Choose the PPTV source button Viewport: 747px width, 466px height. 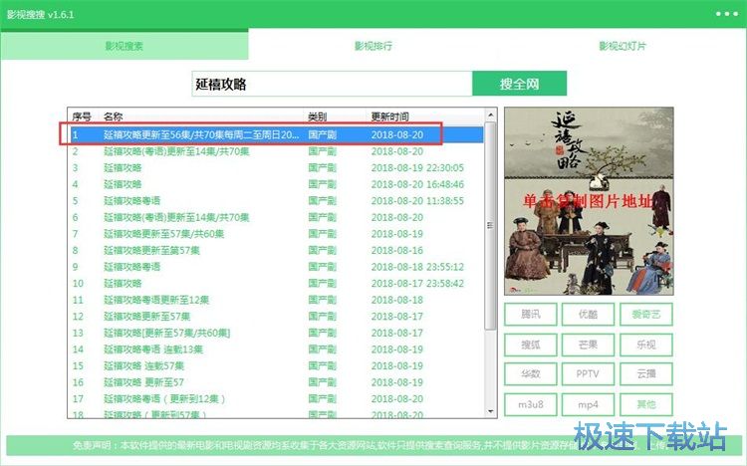tap(588, 374)
